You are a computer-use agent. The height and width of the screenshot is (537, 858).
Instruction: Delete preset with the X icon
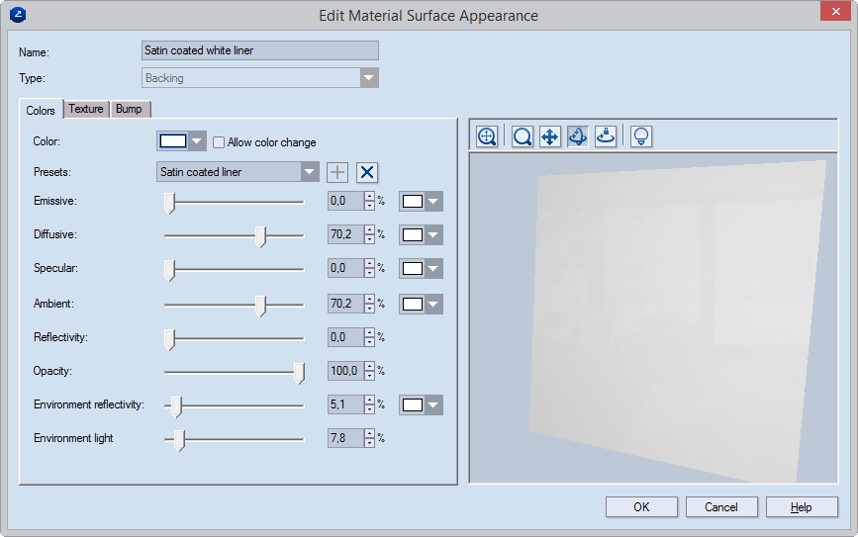(367, 172)
